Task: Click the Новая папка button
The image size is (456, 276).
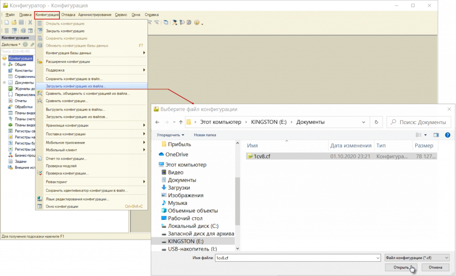Action: (x=205, y=135)
